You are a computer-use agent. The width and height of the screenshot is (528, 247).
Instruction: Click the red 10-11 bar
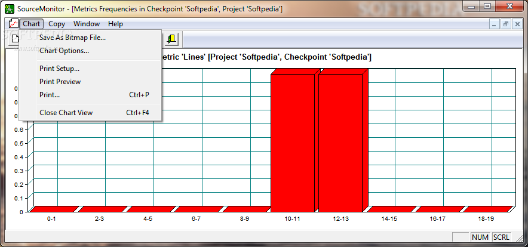click(293, 143)
